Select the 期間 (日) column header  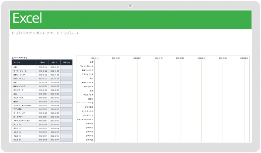click(x=66, y=62)
